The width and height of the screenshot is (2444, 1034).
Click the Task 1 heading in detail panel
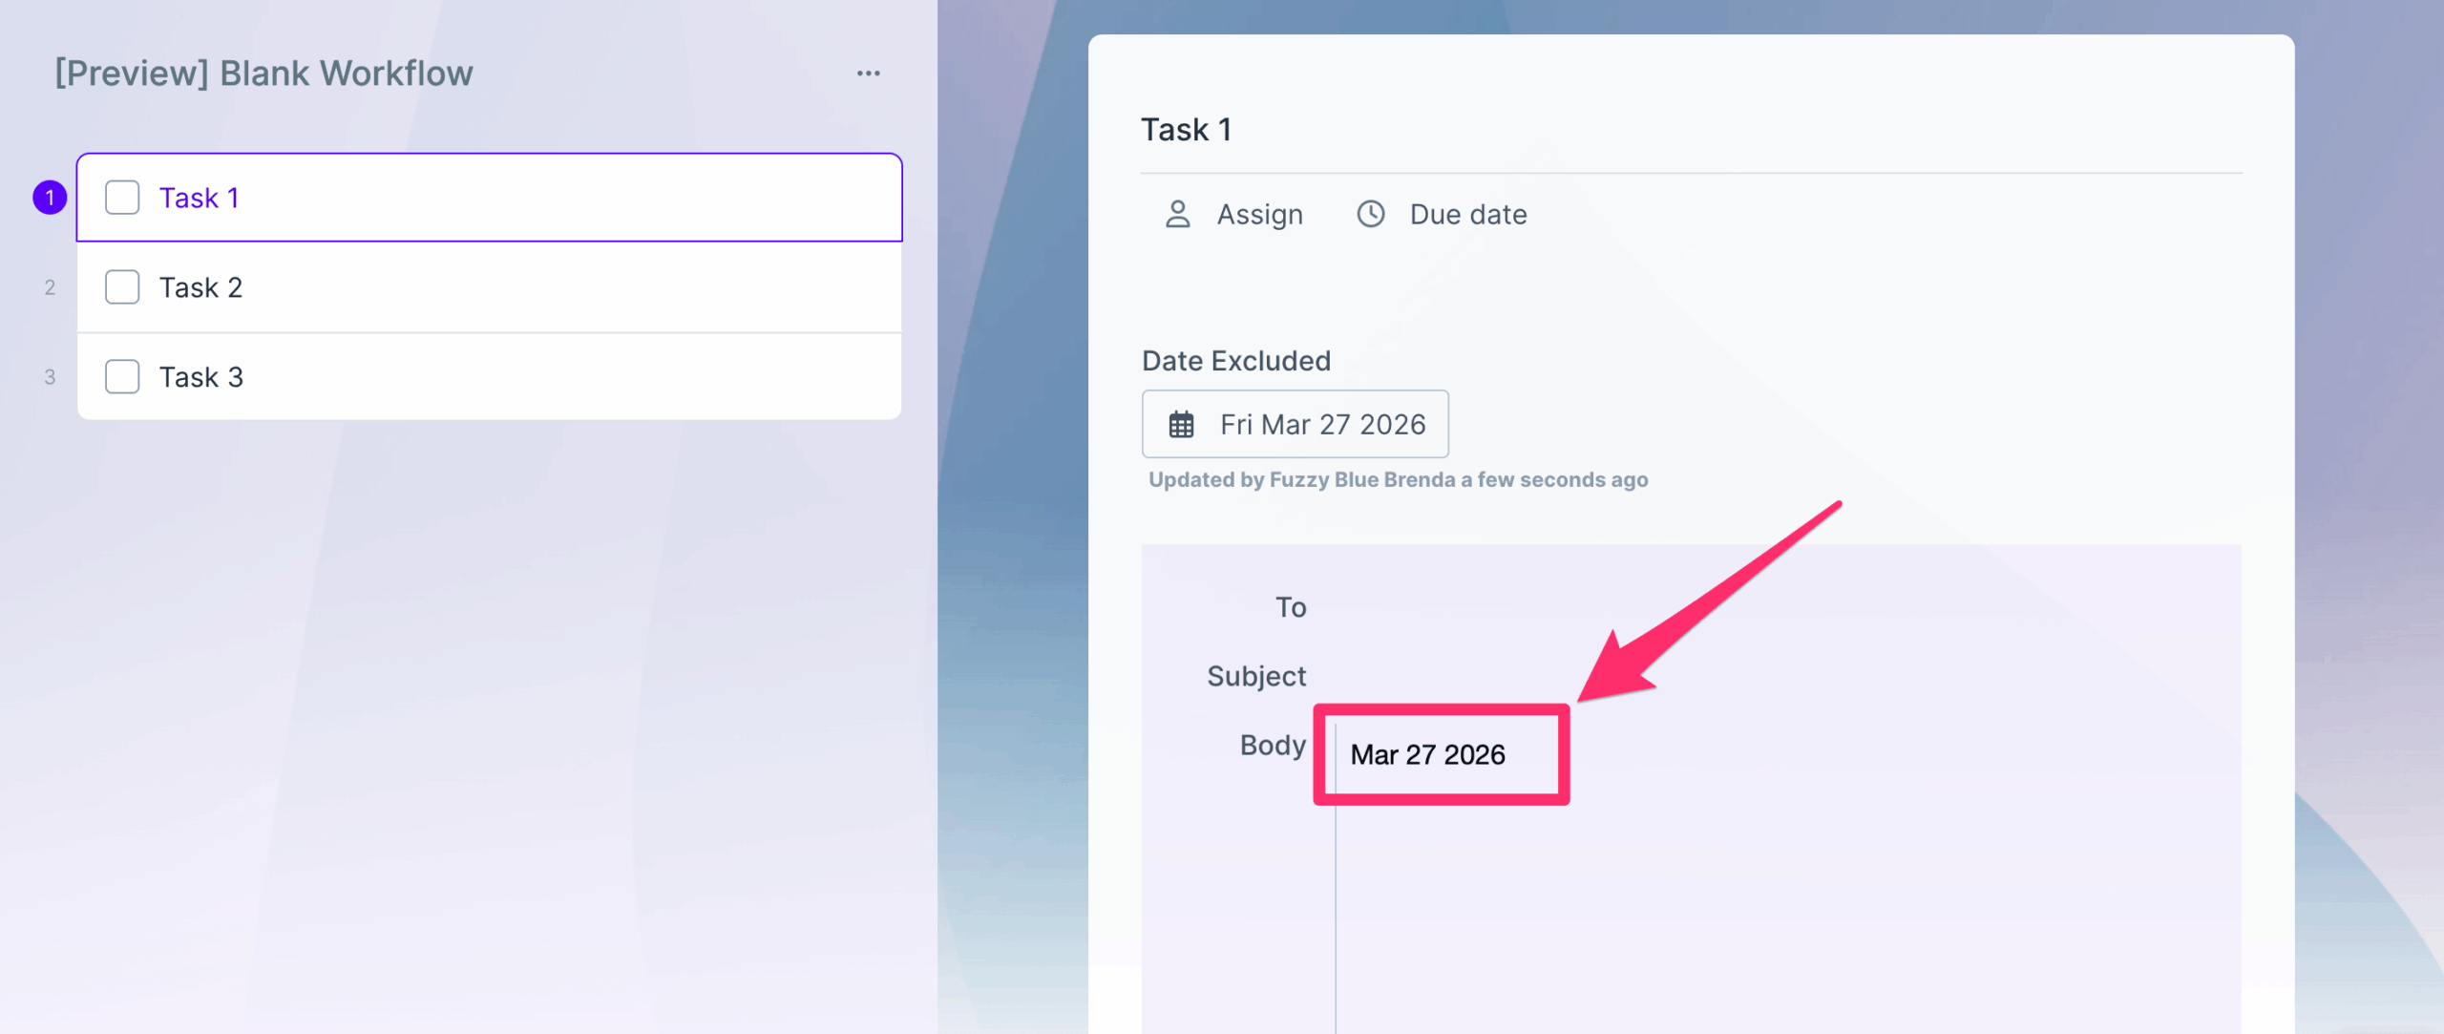[1187, 130]
